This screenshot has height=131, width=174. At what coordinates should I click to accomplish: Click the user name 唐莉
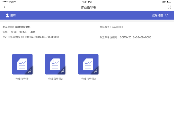[13, 15]
